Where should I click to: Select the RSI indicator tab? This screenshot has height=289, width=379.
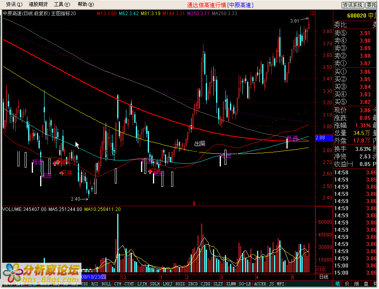(x=95, y=284)
